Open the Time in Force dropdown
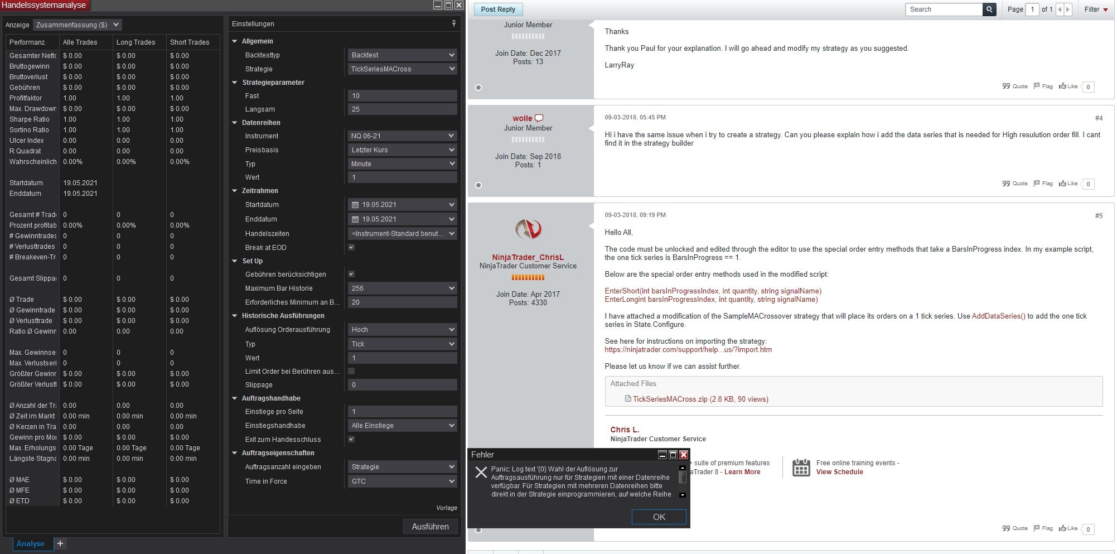The height and width of the screenshot is (554, 1117). [x=403, y=481]
